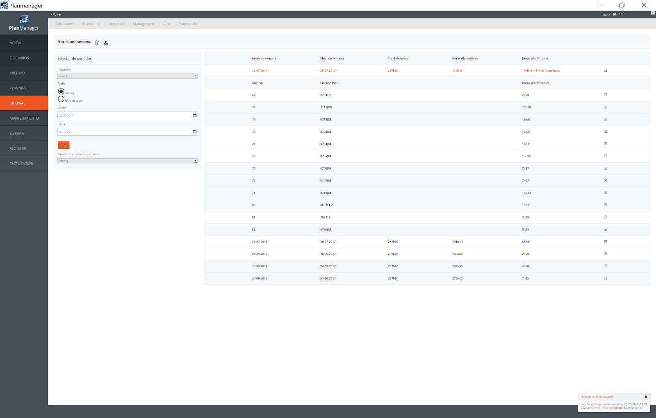
Task: Click the 136h18 available hours link
Action: (x=457, y=70)
